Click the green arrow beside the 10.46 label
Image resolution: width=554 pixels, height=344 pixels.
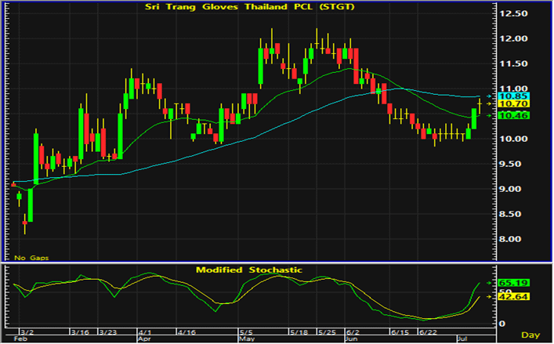click(489, 115)
